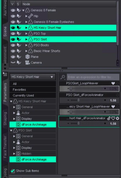Viewport: 121px width, 178px height.
Task: Hide HS Keicy Short Hair with eye icon
Action: coord(13,28)
